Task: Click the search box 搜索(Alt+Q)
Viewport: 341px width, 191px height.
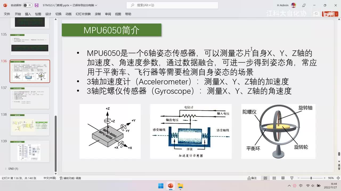Action: 172,5
